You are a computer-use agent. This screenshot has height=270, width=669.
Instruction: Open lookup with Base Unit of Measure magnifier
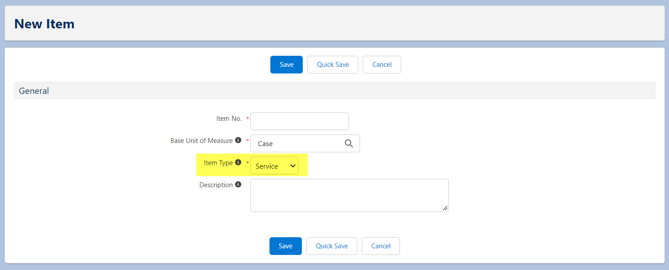pyautogui.click(x=349, y=143)
